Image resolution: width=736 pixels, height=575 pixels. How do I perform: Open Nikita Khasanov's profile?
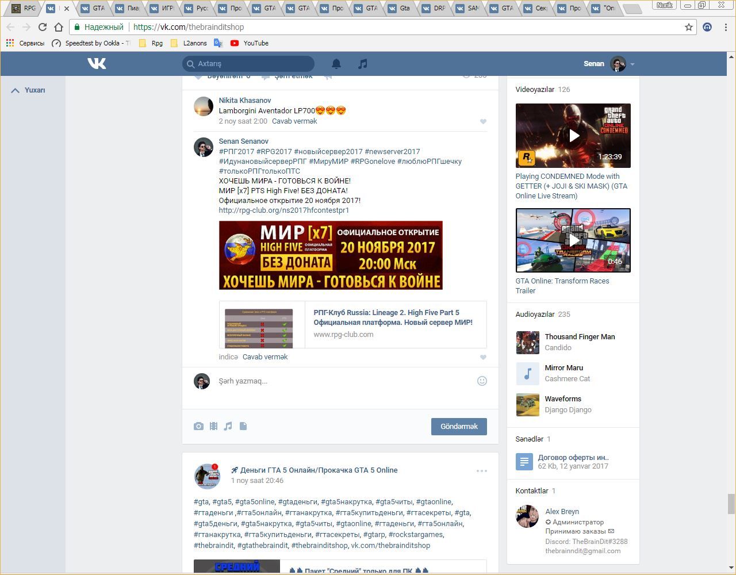click(x=245, y=100)
